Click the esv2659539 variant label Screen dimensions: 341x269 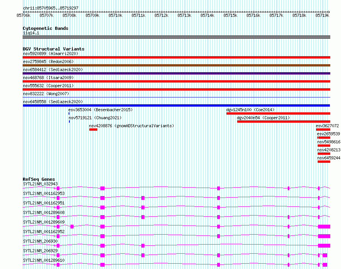[x=328, y=134]
